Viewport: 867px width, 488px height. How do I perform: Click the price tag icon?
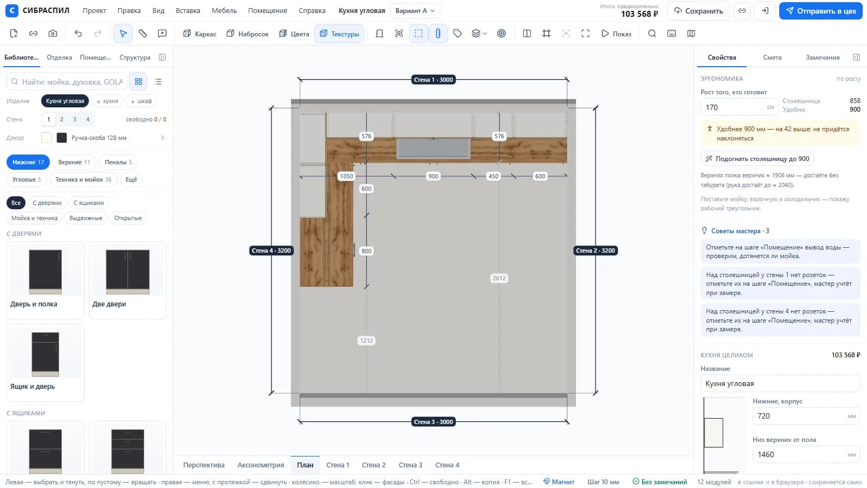click(x=457, y=34)
